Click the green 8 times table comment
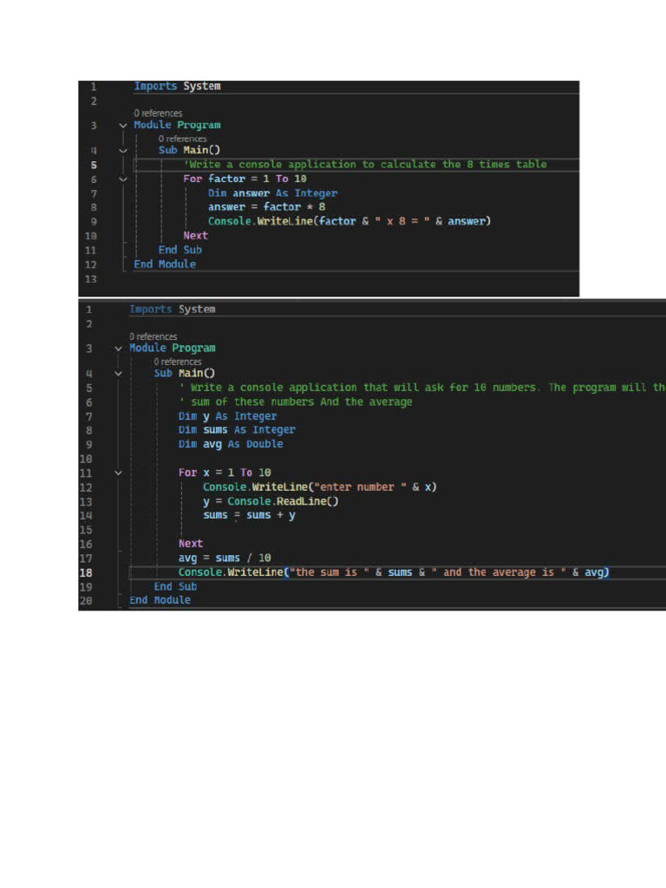Viewport: 666px width, 888px height. tap(365, 165)
